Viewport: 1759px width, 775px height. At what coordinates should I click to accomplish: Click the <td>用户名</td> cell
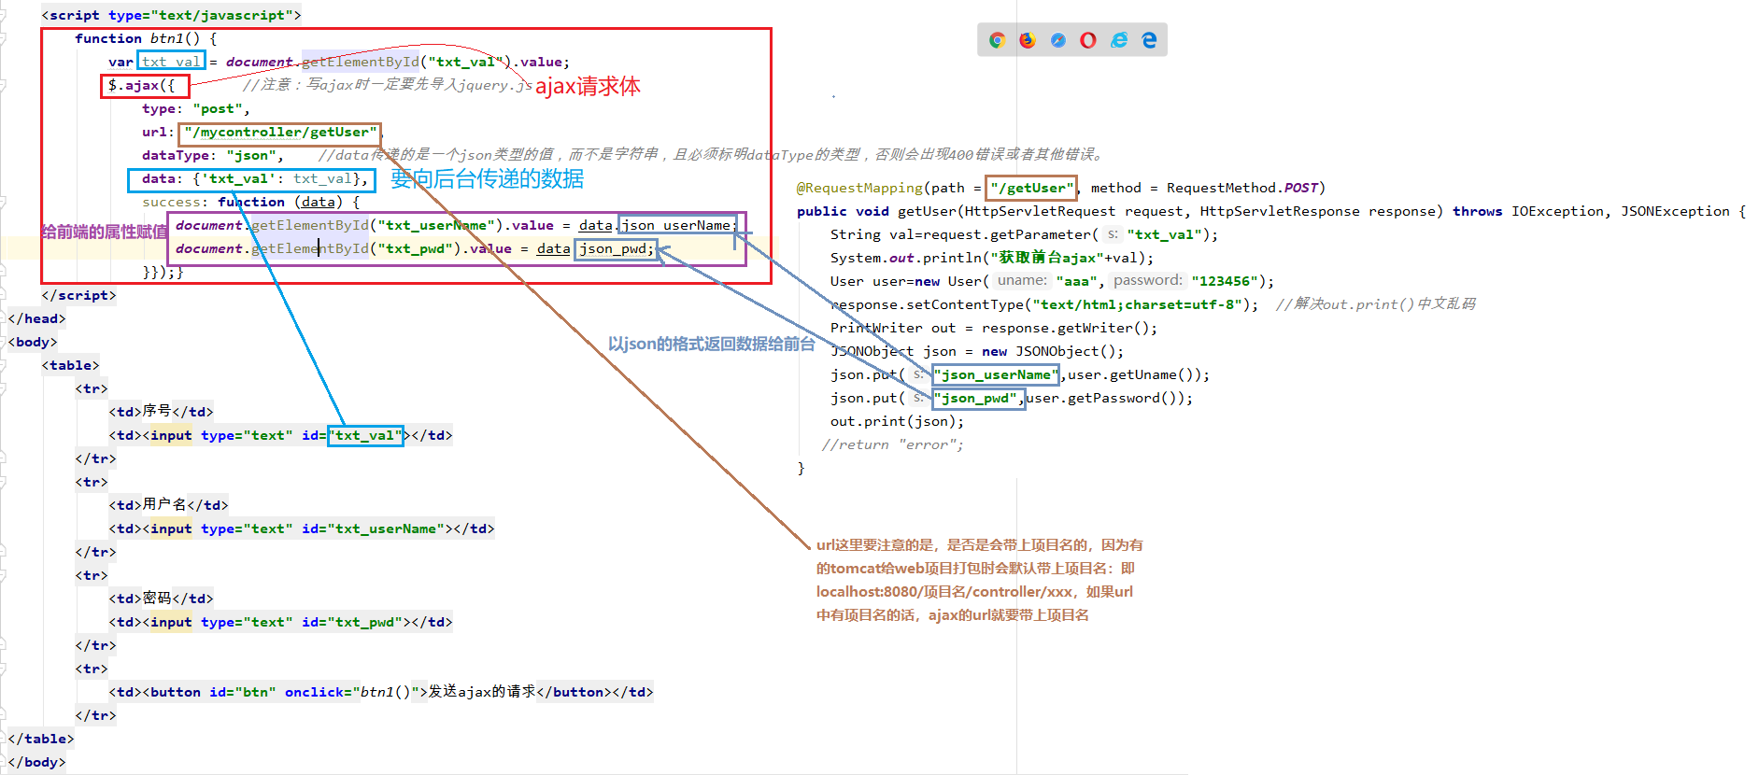click(168, 505)
